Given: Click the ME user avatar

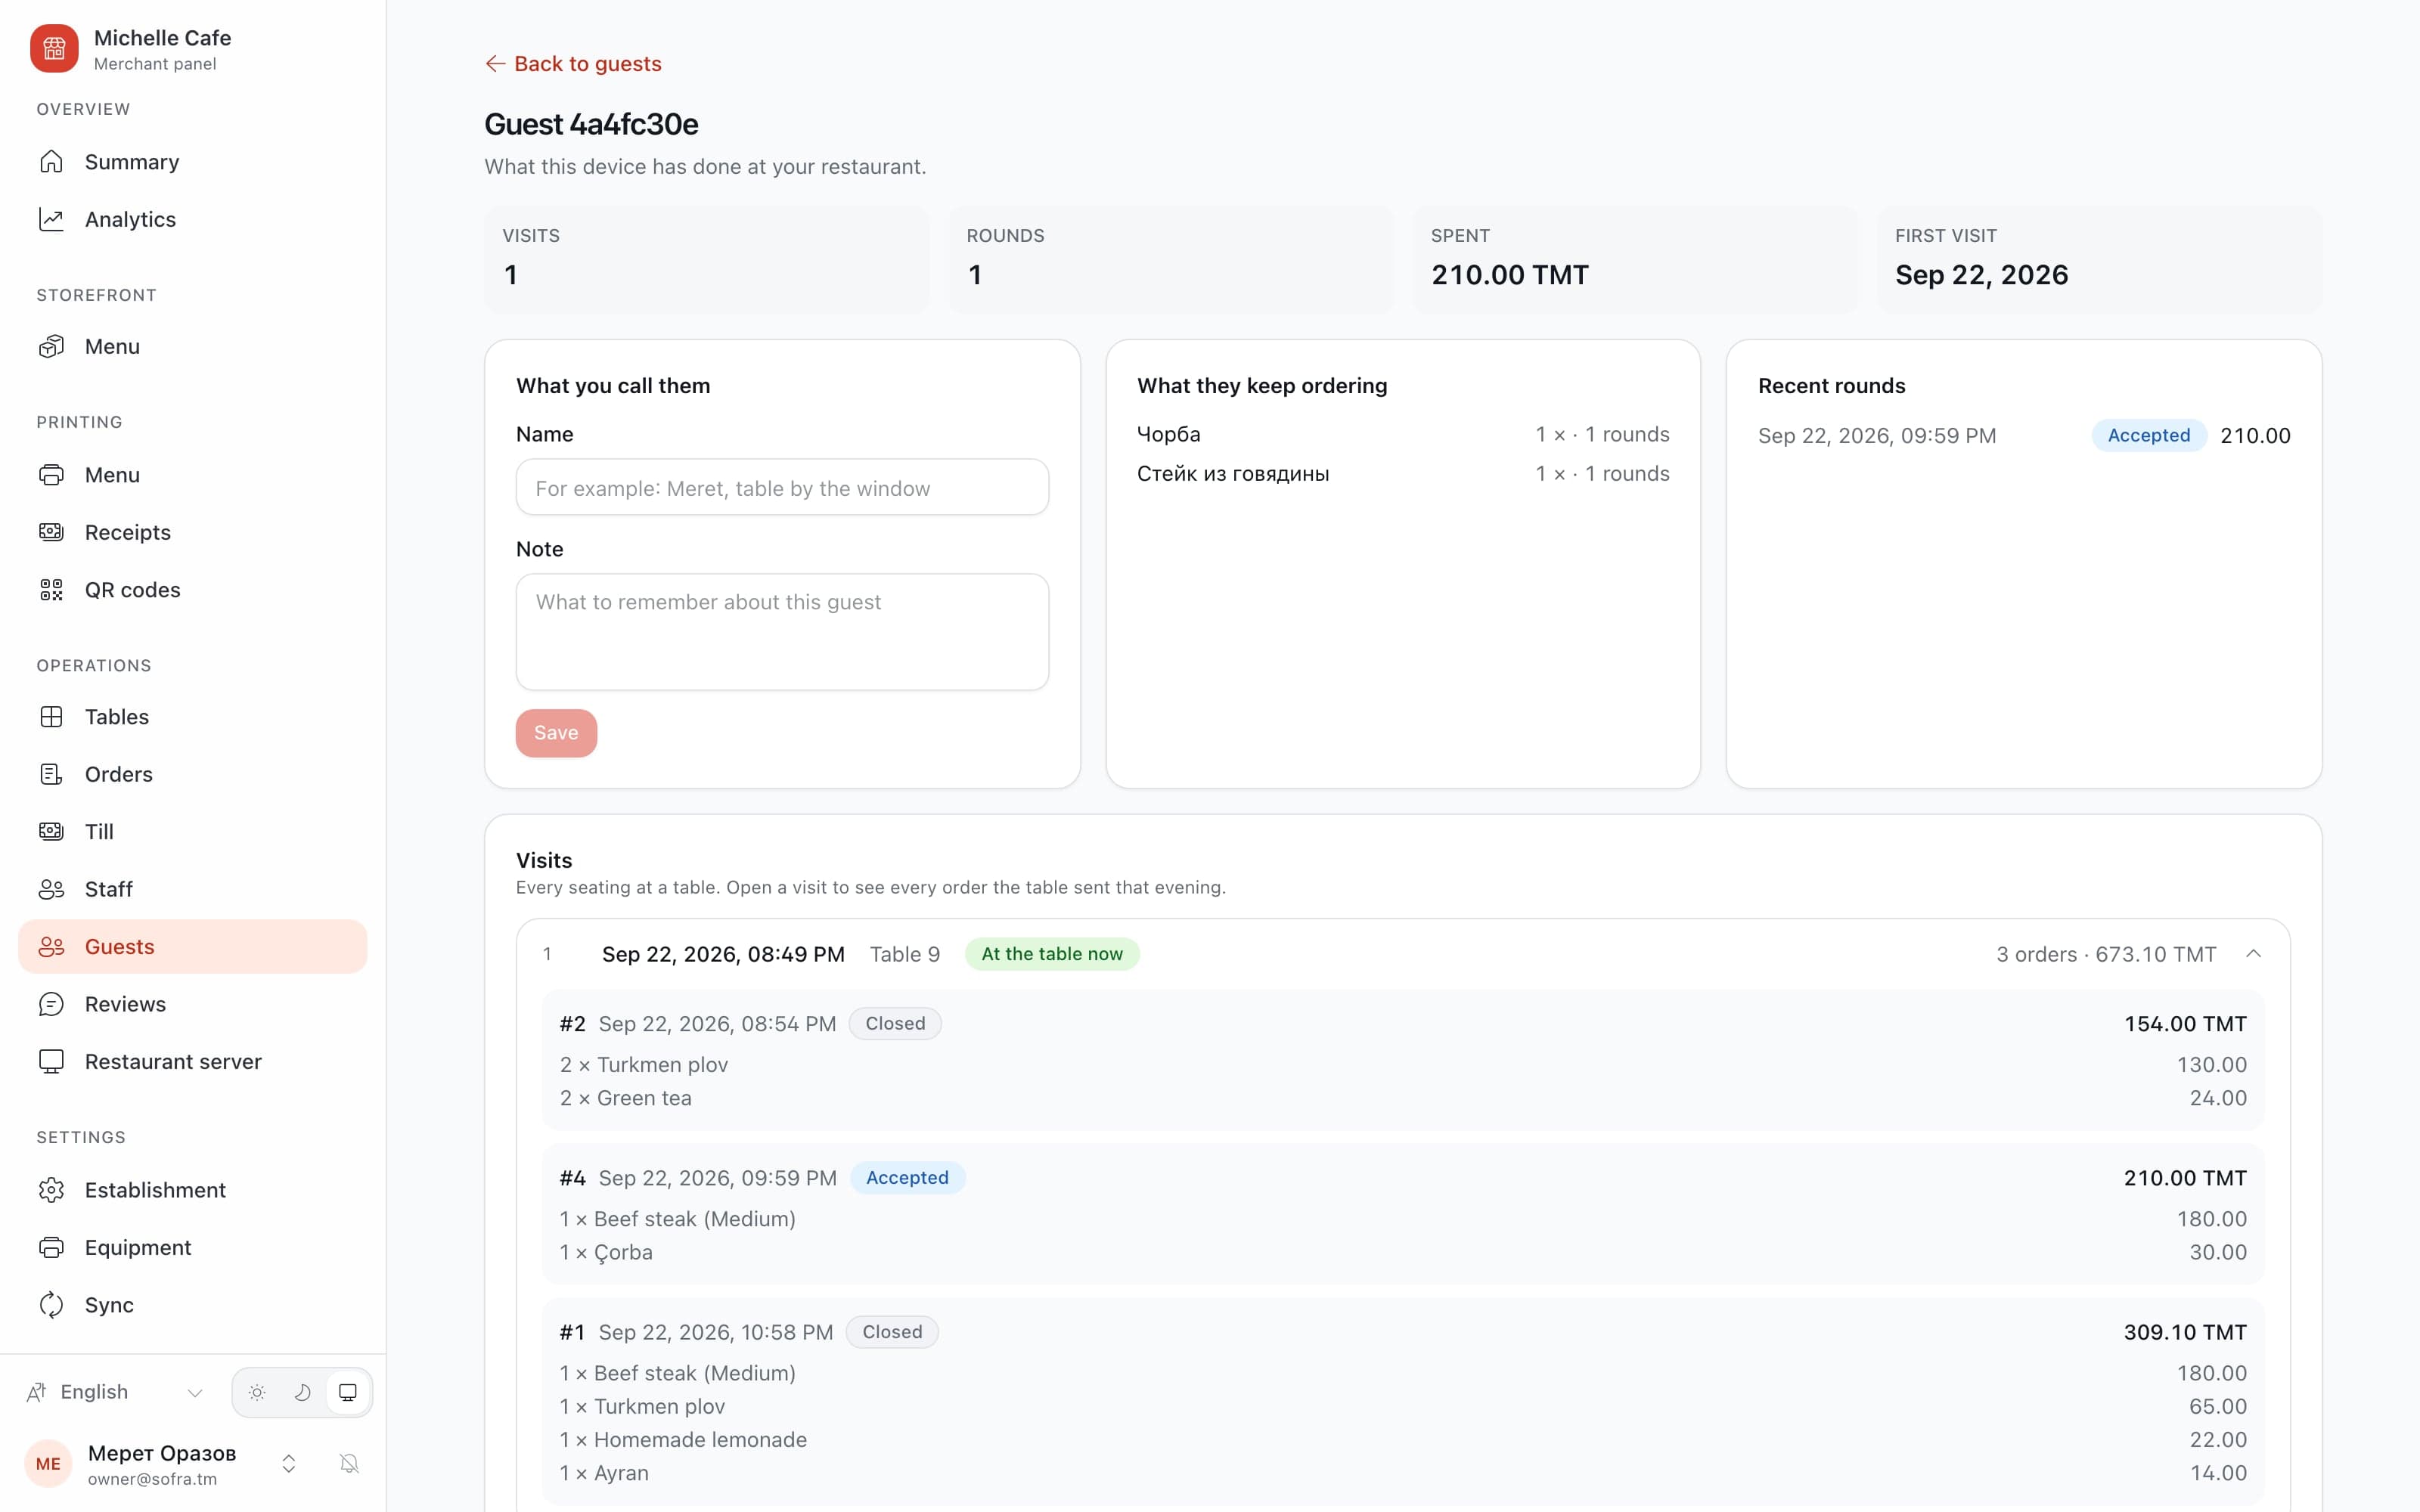Looking at the screenshot, I should [48, 1464].
